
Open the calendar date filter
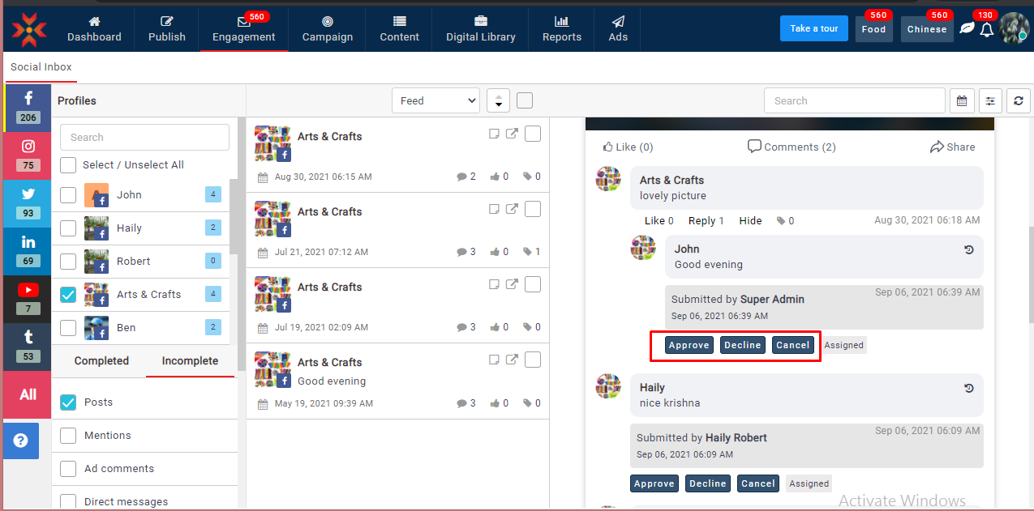point(961,101)
